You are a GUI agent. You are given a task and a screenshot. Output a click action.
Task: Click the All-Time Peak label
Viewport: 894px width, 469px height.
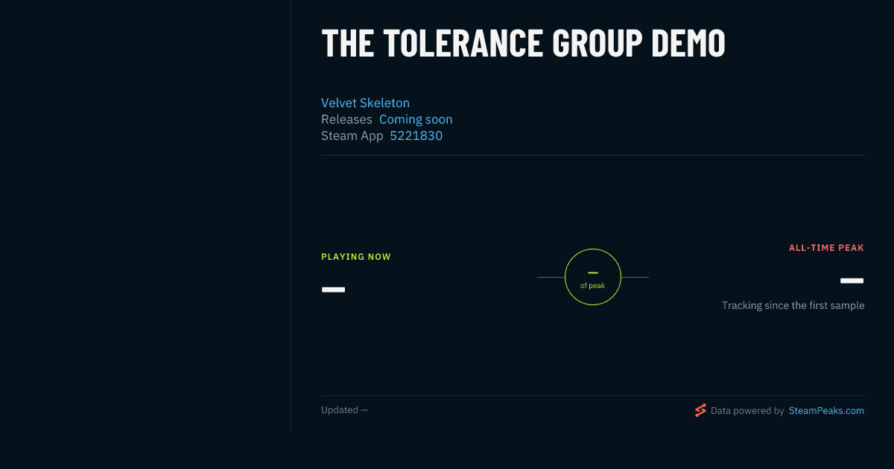click(x=826, y=248)
